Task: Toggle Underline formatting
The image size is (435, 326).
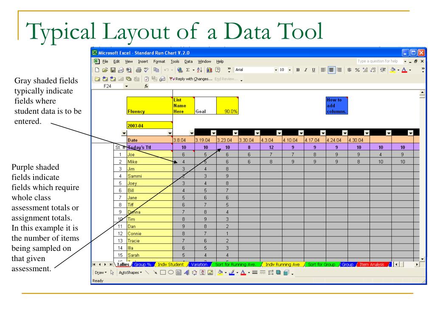Action: (314, 70)
